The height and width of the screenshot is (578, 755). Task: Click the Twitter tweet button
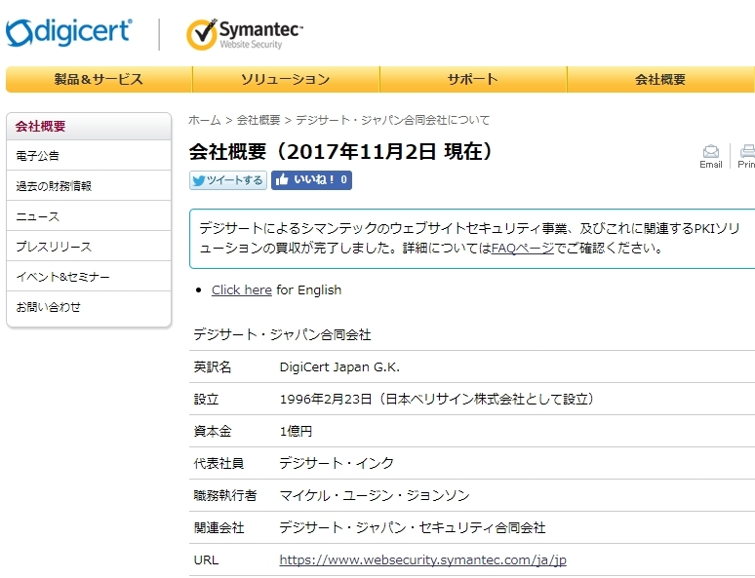(x=227, y=180)
